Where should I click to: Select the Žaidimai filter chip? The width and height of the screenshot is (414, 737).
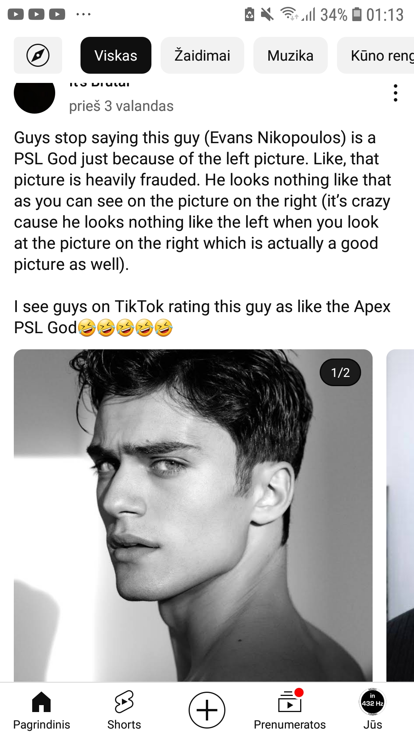(202, 55)
